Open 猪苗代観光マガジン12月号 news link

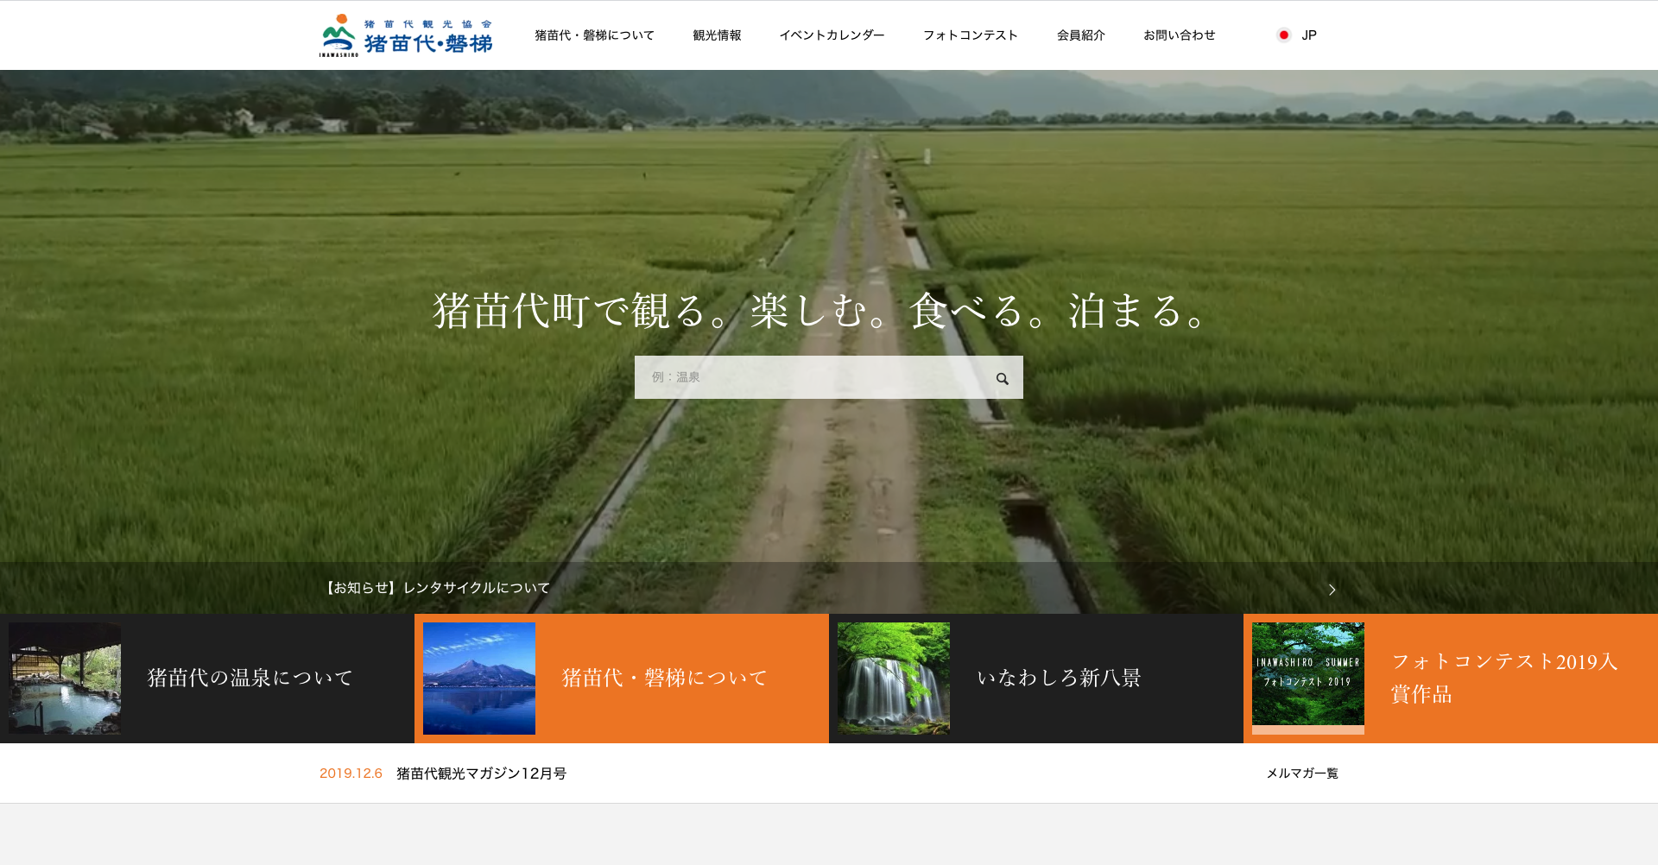pyautogui.click(x=481, y=773)
